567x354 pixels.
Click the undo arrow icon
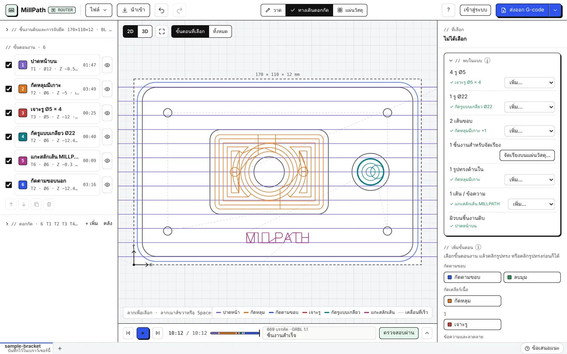coord(161,10)
